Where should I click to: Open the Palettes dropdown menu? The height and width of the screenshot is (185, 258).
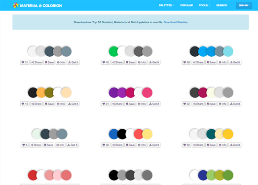point(167,5)
